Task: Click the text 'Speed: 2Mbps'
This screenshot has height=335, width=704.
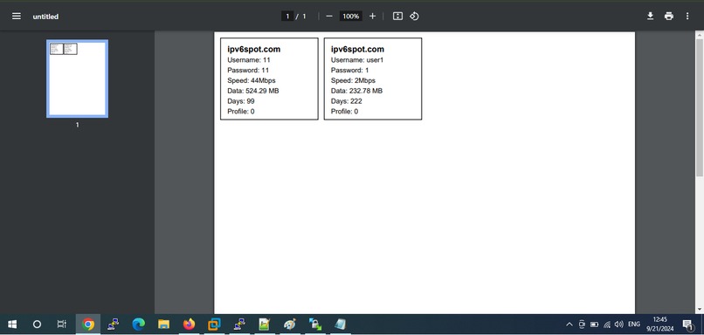Action: [x=353, y=80]
